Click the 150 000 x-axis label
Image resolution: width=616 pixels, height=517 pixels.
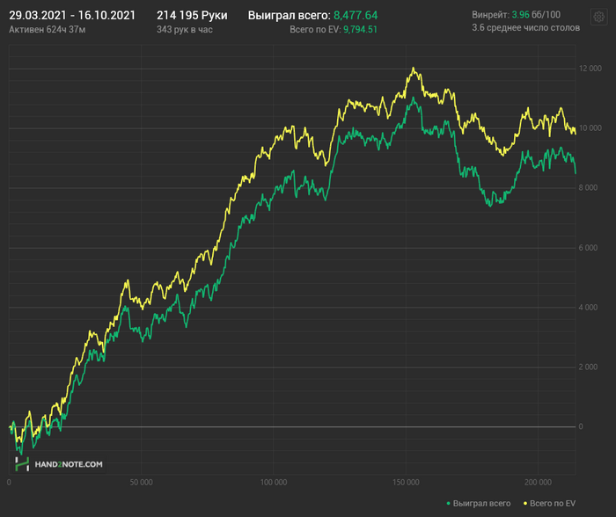(406, 483)
